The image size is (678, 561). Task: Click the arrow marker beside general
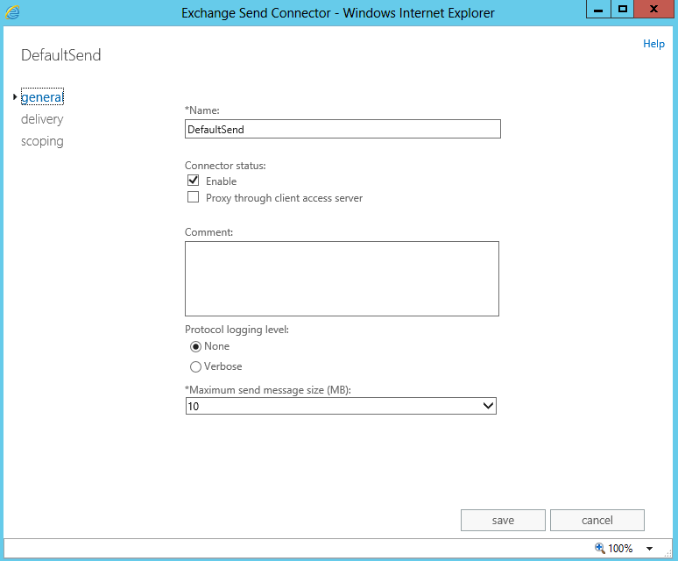pyautogui.click(x=15, y=97)
